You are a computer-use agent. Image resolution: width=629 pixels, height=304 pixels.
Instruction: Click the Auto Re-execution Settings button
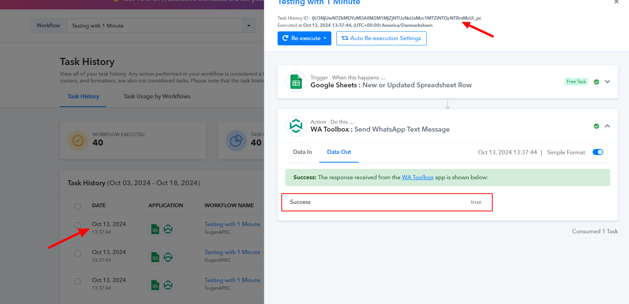(381, 38)
